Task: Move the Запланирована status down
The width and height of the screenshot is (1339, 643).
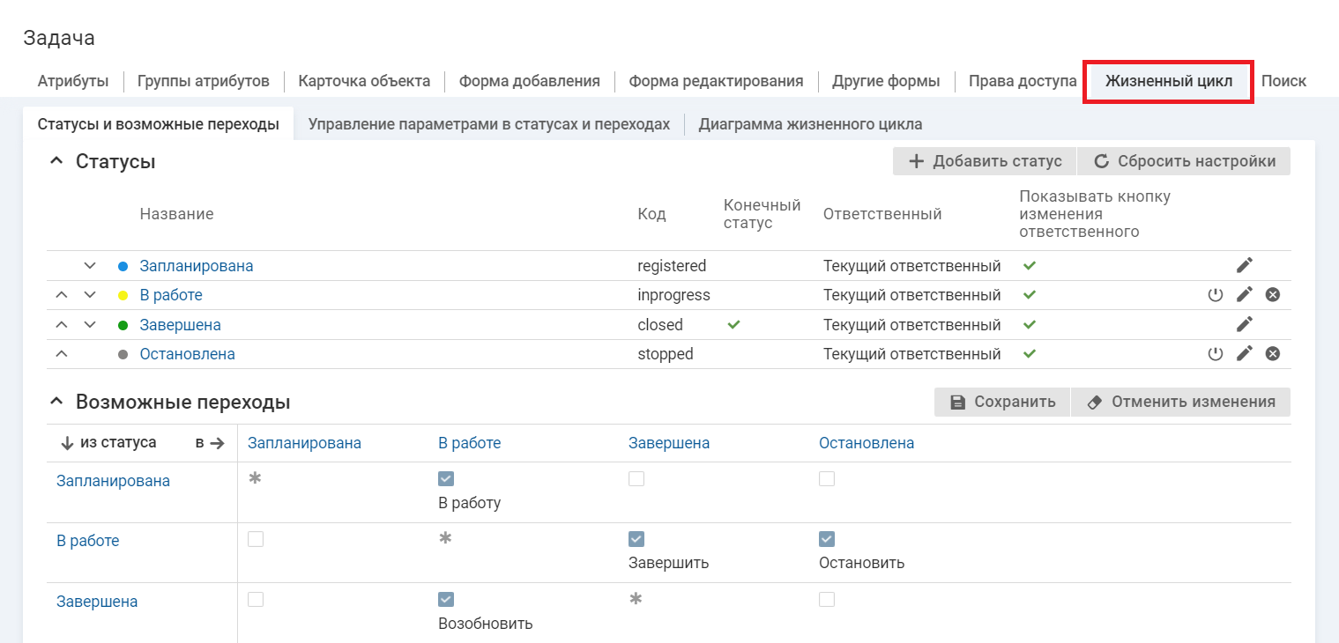Action: pyautogui.click(x=89, y=265)
